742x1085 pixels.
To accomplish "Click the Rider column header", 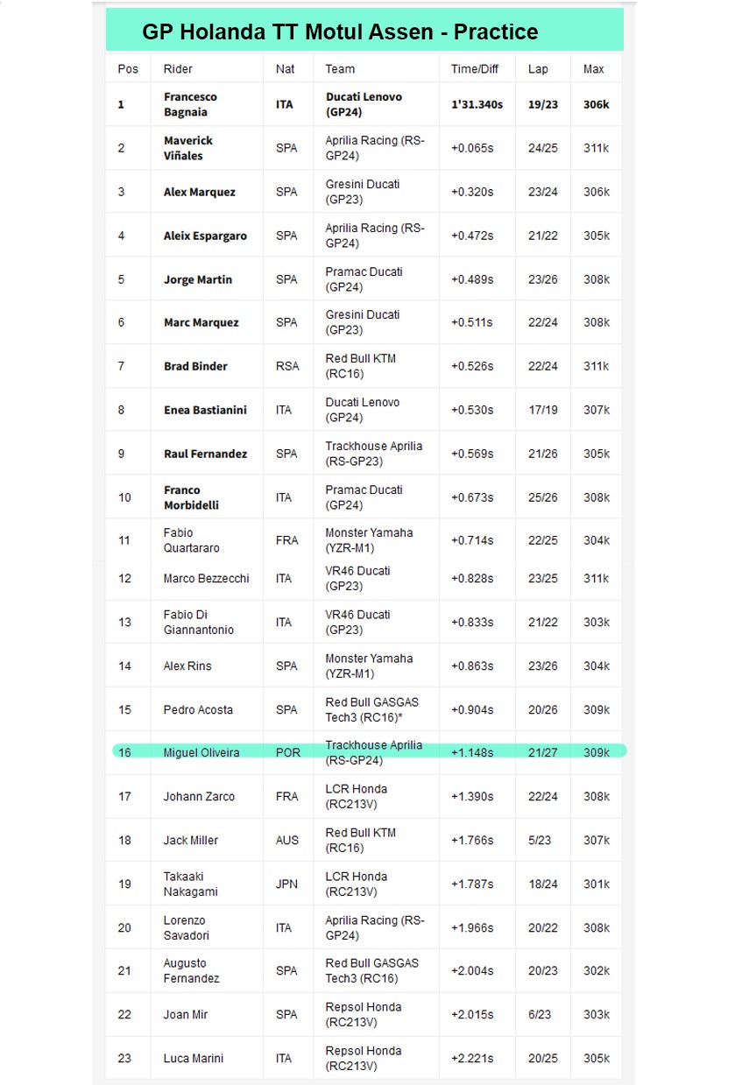I will 178,69.
